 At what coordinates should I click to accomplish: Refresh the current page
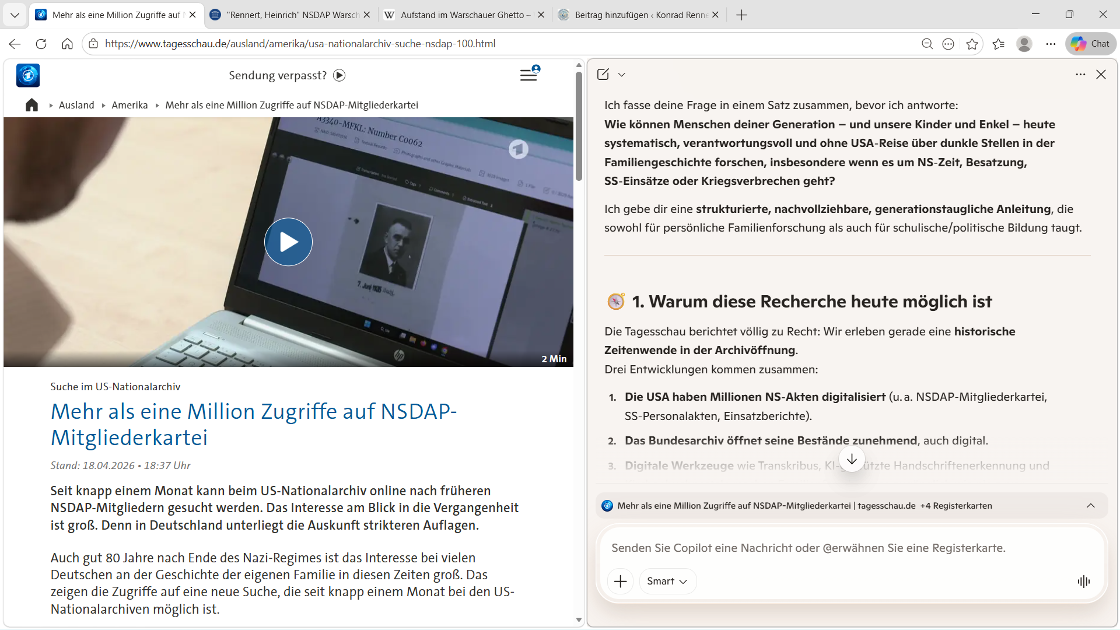(41, 44)
